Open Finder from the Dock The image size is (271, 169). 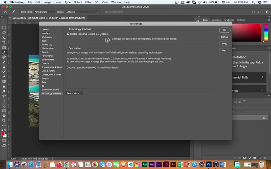(10, 164)
